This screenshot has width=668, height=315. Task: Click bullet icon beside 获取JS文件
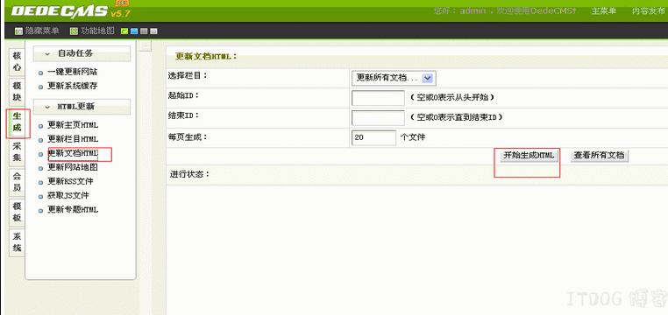tap(41, 196)
